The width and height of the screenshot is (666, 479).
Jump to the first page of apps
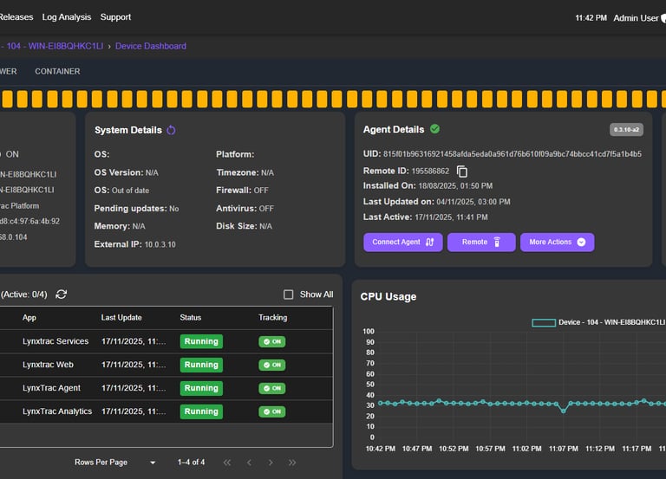[x=227, y=463]
